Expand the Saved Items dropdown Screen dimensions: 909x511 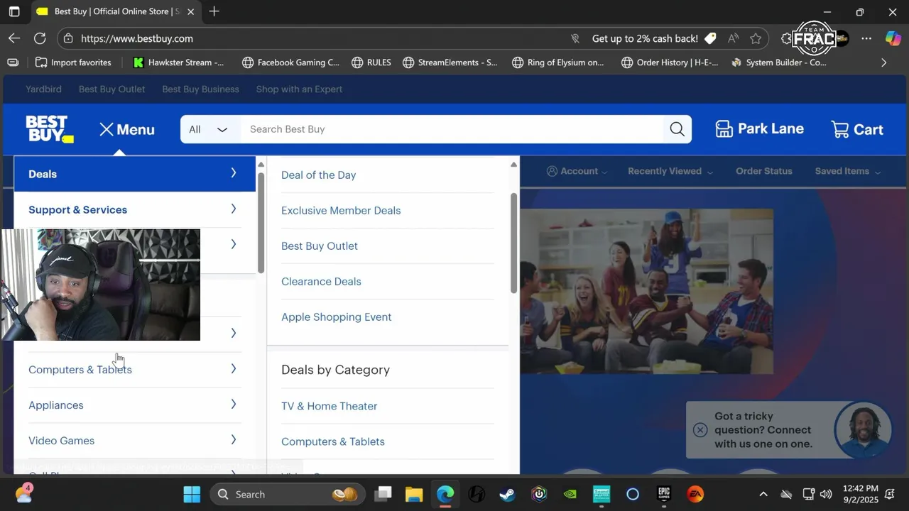(x=847, y=171)
